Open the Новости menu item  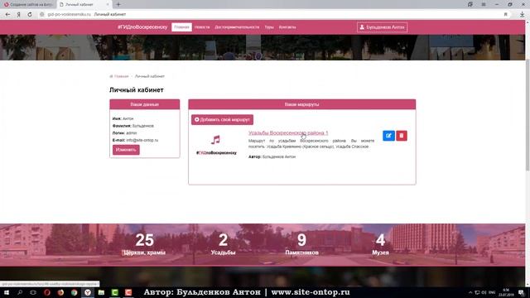pyautogui.click(x=202, y=27)
